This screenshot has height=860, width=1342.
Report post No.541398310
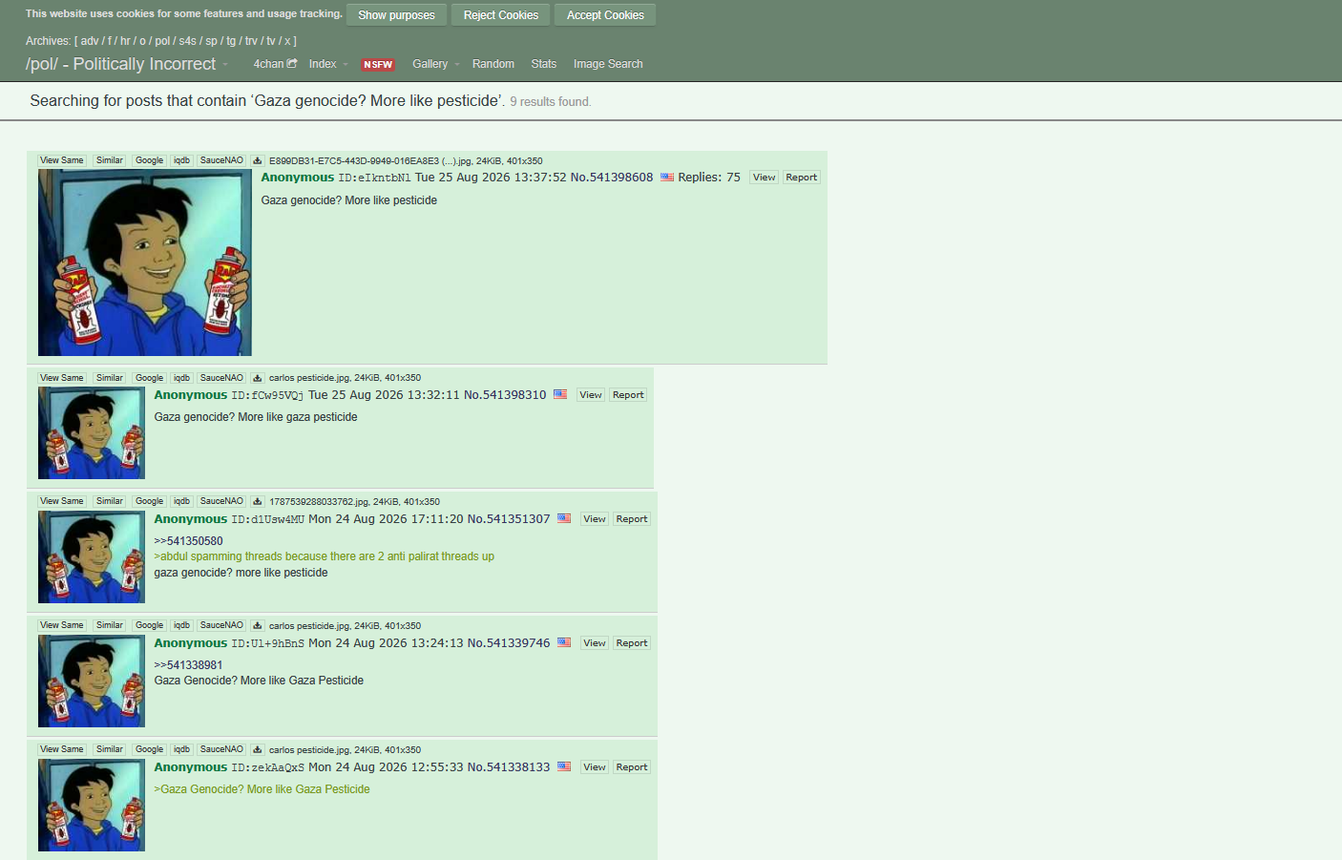pyautogui.click(x=628, y=395)
